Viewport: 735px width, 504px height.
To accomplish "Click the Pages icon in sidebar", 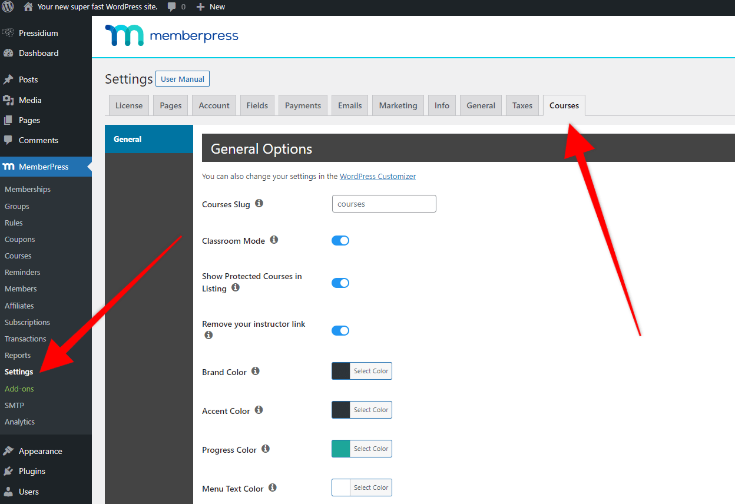I will pos(8,120).
